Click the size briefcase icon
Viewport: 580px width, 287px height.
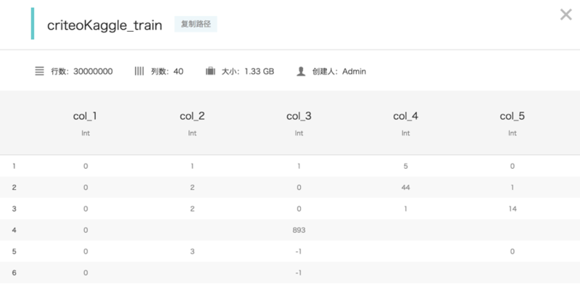[x=210, y=71]
